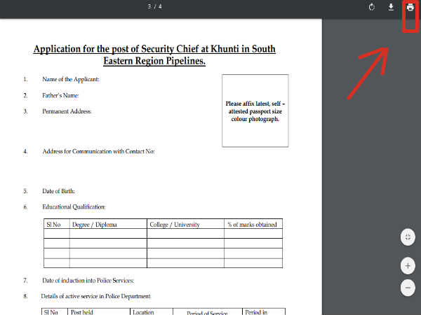Select the page number indicator 3 / 4

click(154, 6)
